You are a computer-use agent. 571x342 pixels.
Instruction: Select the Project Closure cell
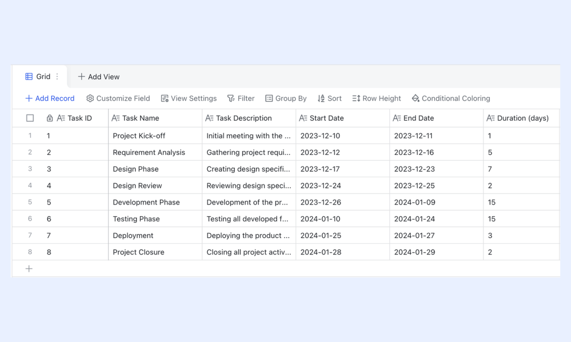tap(155, 252)
